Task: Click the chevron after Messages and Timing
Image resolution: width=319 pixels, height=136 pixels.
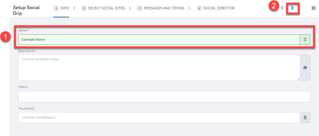Action: tap(190, 8)
